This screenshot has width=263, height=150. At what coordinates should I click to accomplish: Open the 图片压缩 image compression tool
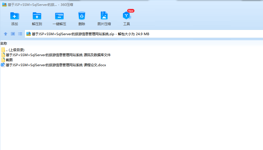tap(104, 16)
